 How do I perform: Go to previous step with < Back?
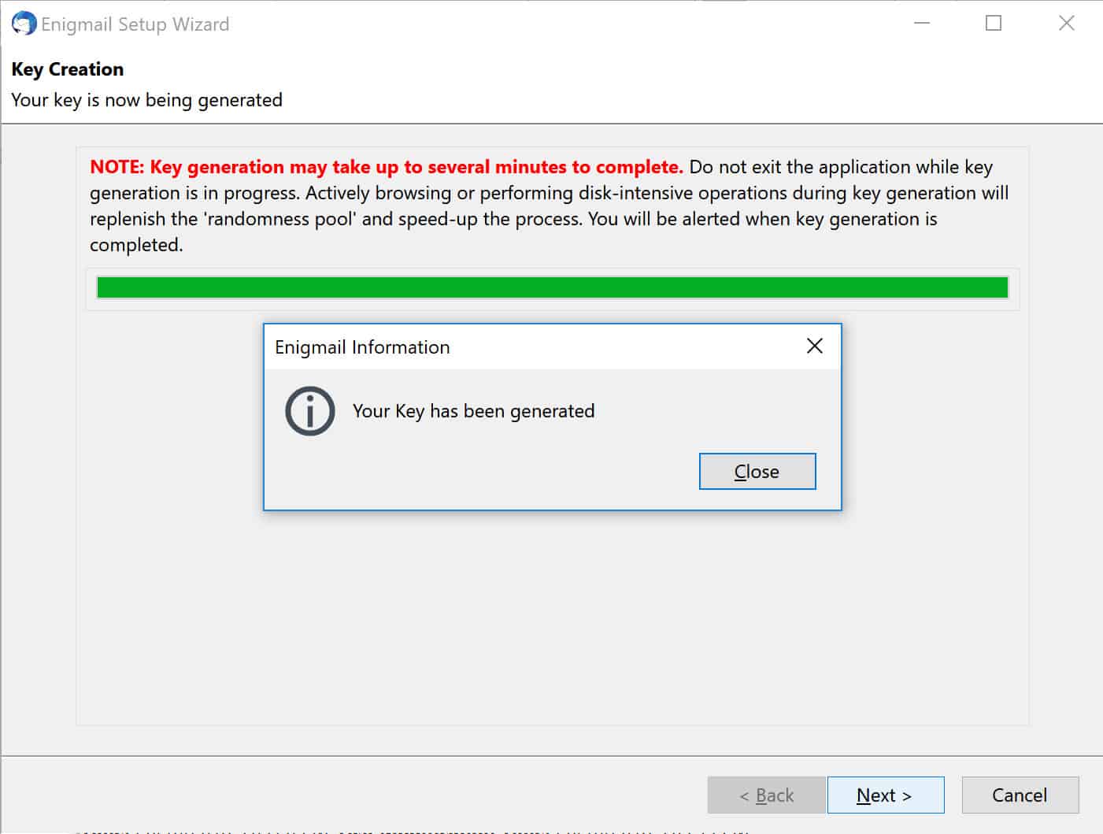[767, 795]
